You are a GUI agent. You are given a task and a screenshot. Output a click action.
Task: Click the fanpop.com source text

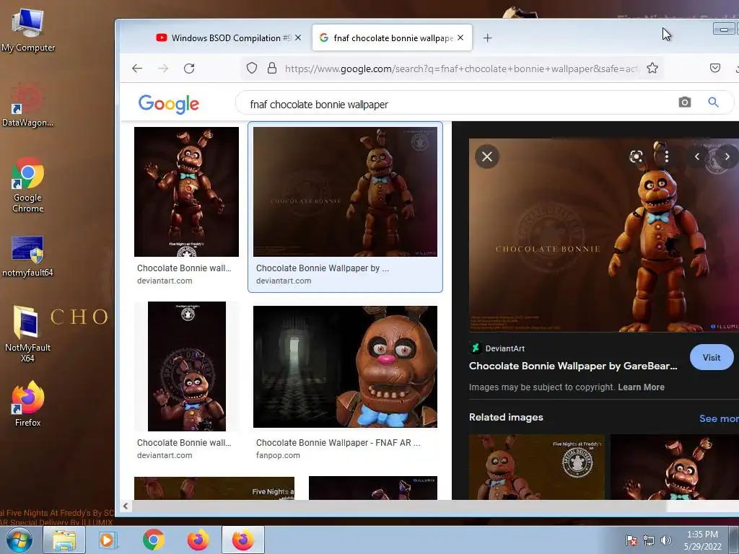(x=278, y=456)
